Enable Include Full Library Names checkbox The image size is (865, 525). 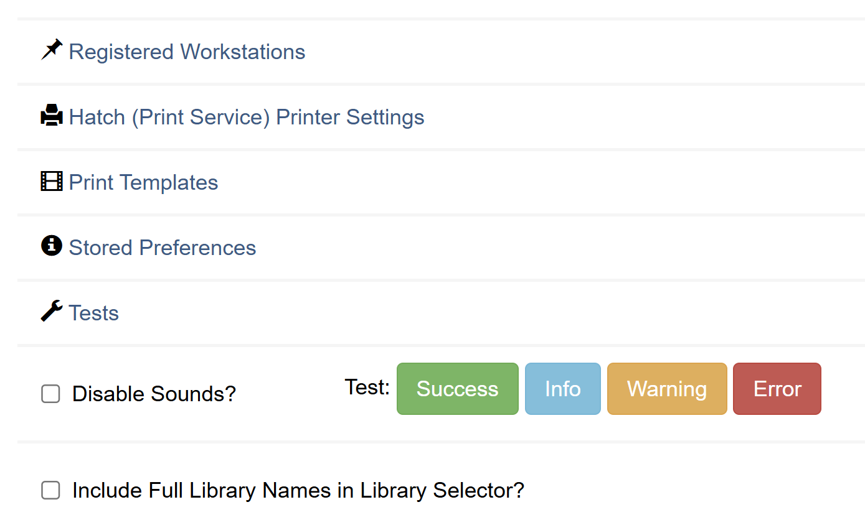click(x=50, y=490)
